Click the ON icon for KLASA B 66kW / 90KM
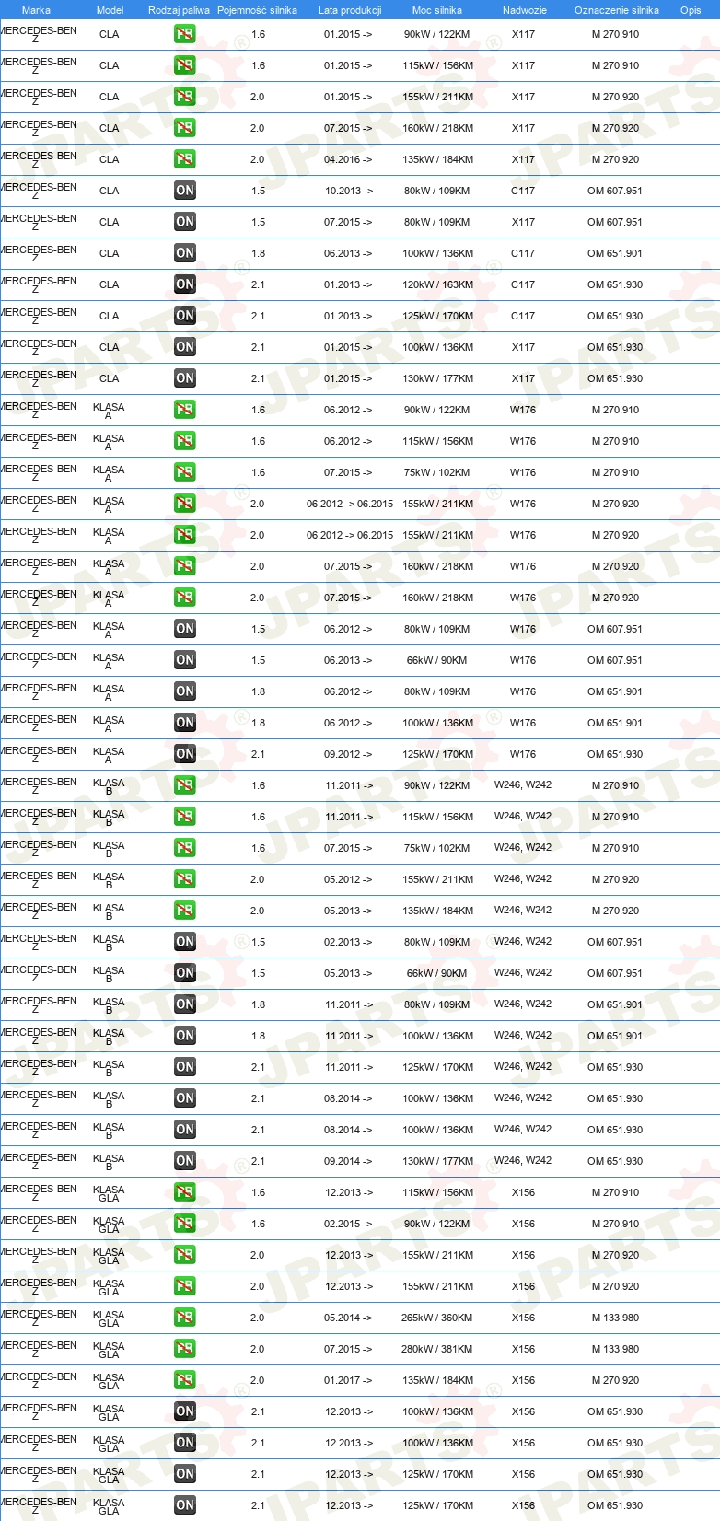The image size is (720, 1521). [185, 973]
